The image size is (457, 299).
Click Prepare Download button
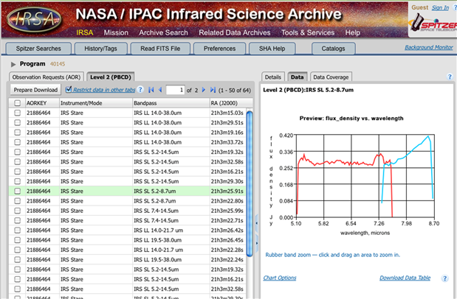point(35,90)
